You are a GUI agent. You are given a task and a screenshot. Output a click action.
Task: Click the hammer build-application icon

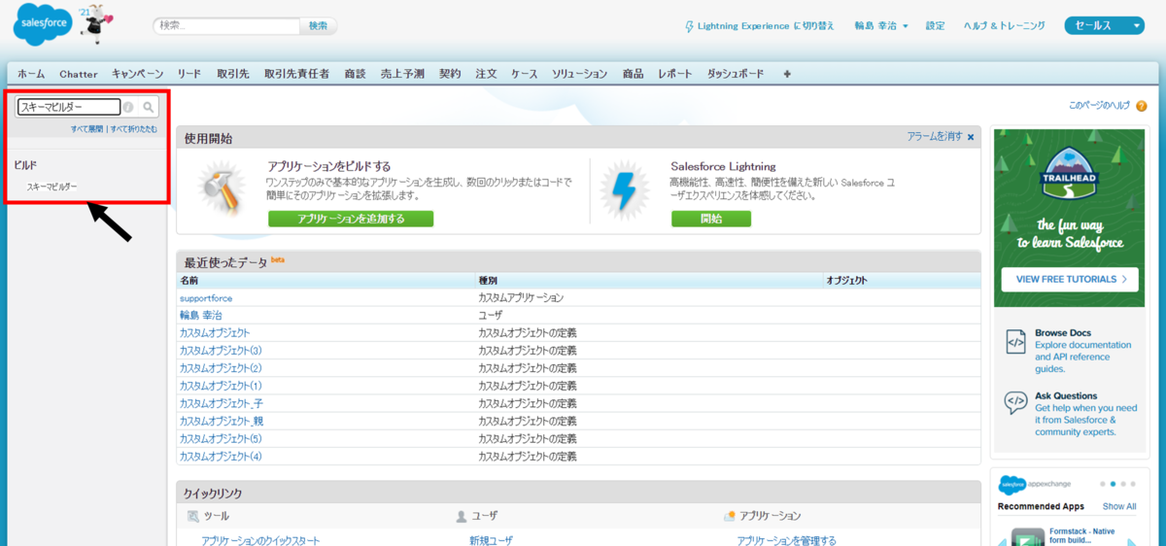(x=223, y=189)
